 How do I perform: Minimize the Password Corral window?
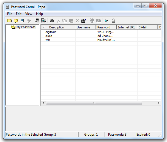(x=138, y=6)
